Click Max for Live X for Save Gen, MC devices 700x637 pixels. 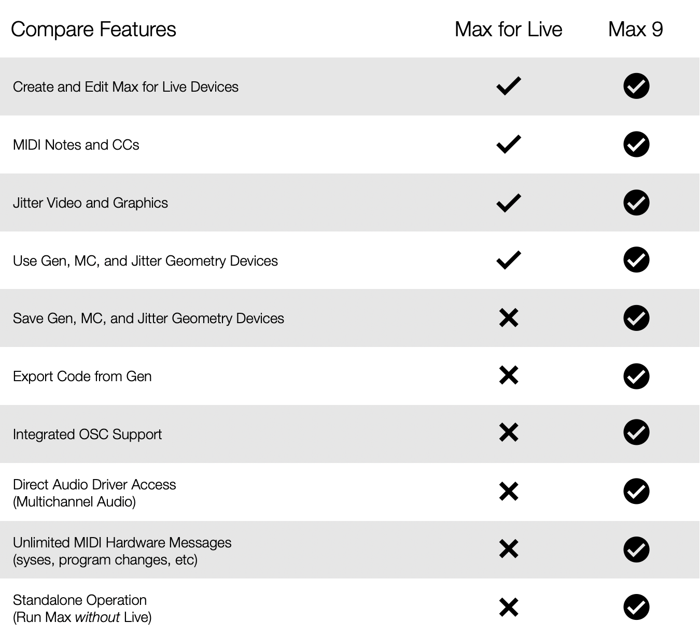[x=508, y=318]
